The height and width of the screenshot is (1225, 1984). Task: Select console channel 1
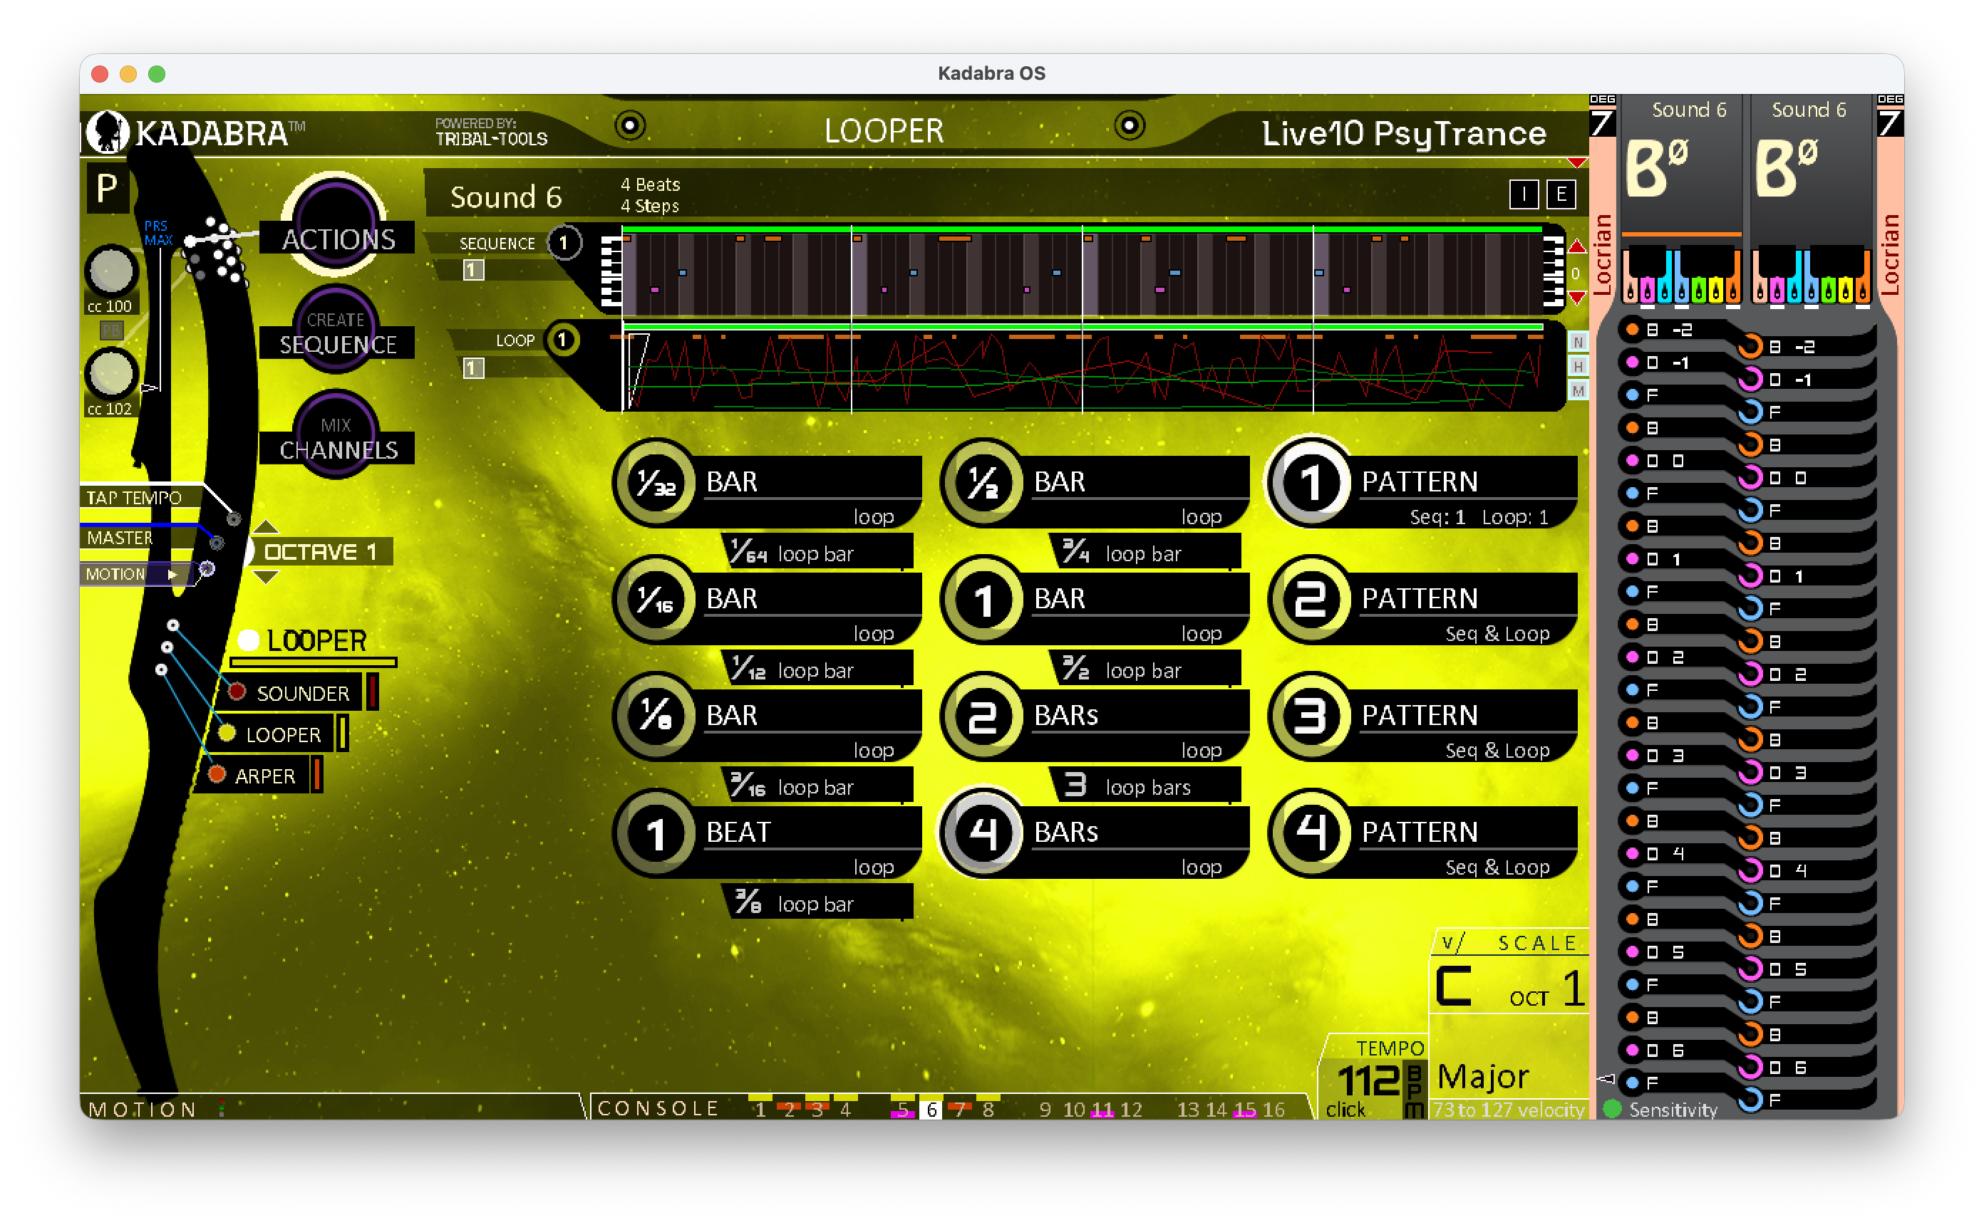click(760, 1108)
